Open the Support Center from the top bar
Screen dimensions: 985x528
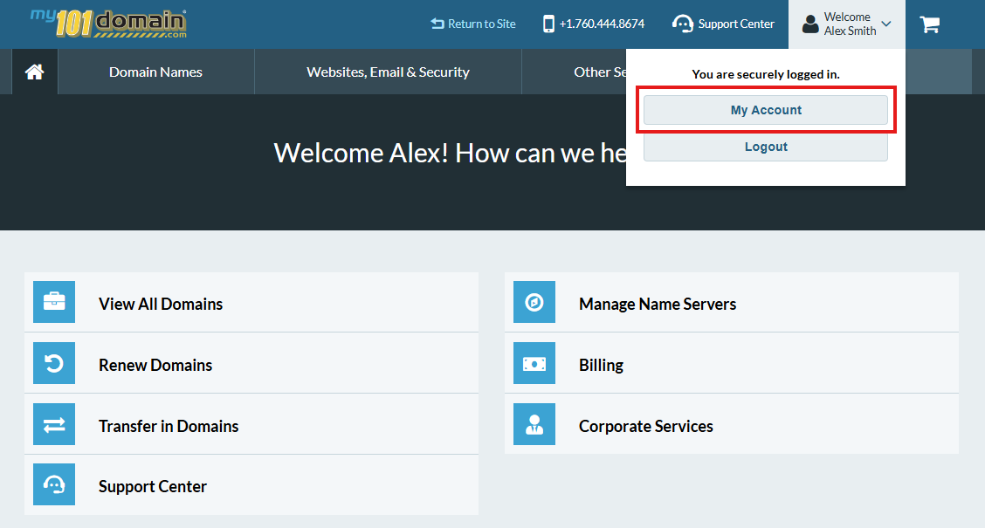[x=723, y=24]
